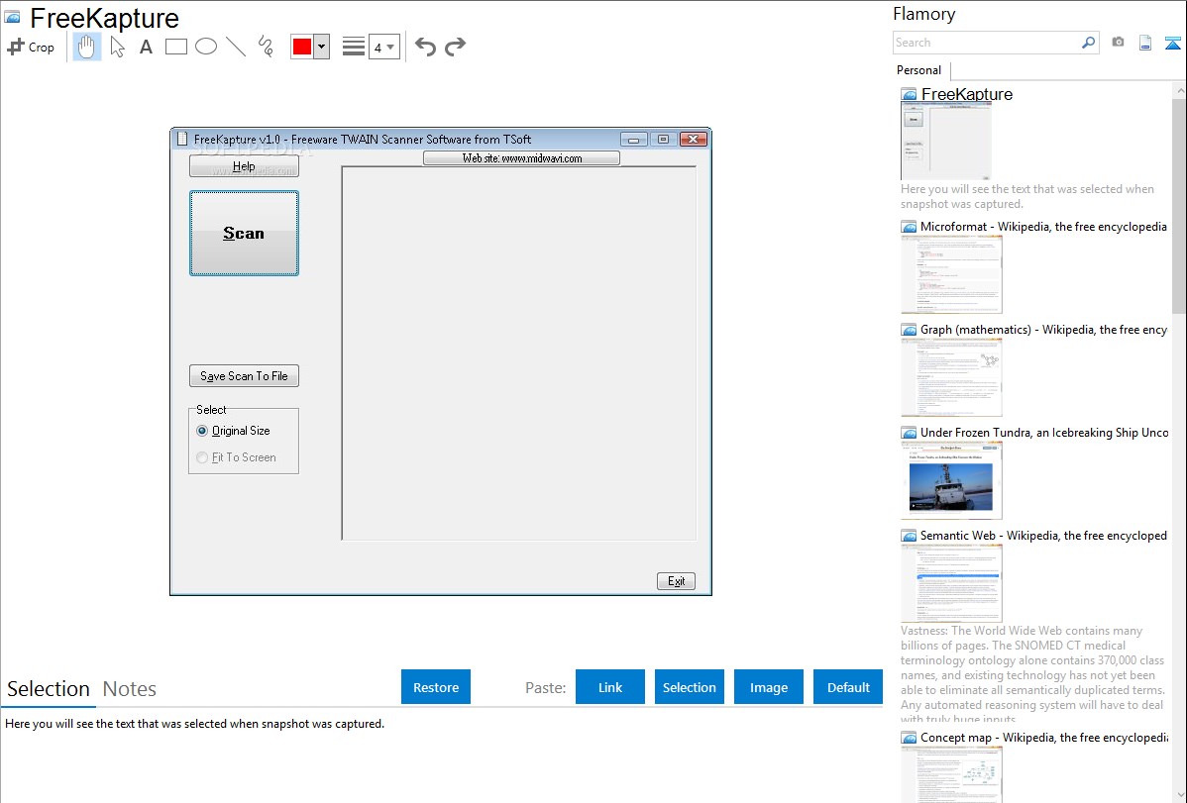Open the Microformat Wikipedia snapshot thumbnail
The image size is (1187, 803).
[x=951, y=274]
